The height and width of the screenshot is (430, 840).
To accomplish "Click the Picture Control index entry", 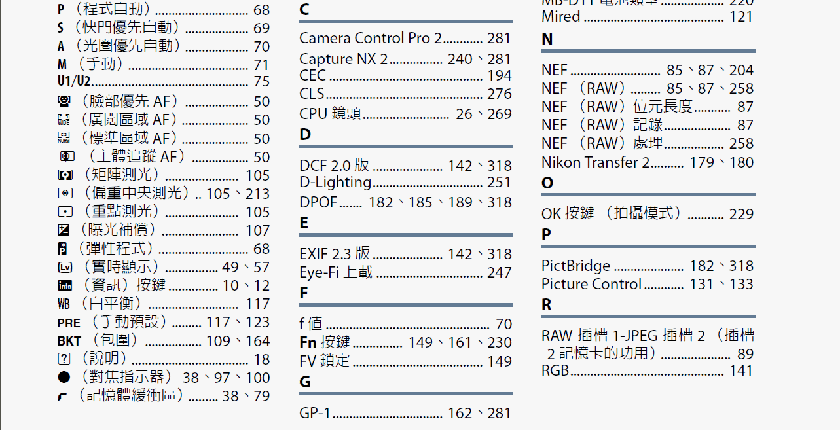I will (x=591, y=284).
